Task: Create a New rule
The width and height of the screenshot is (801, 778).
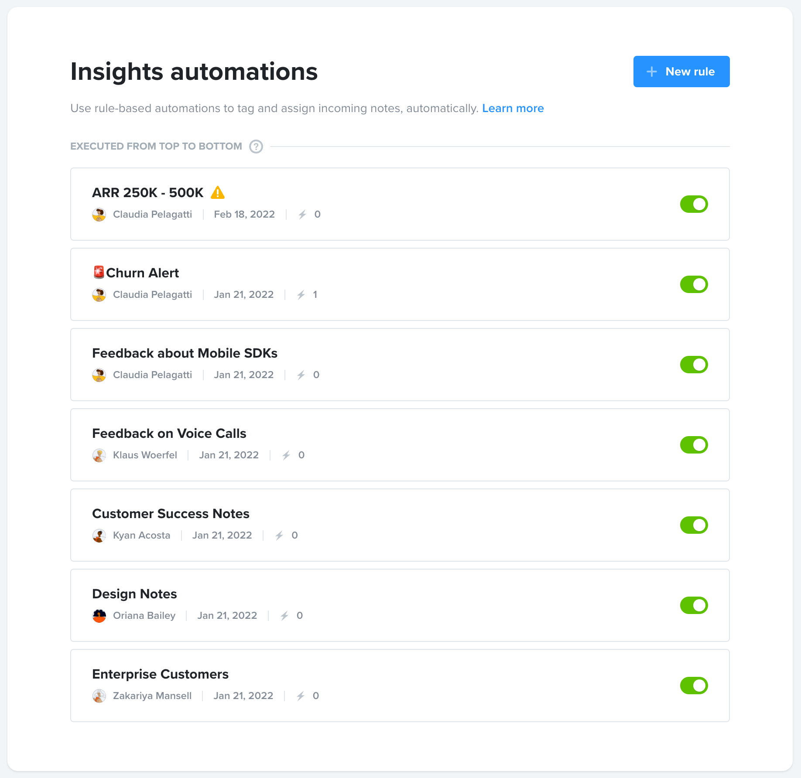Action: click(x=681, y=72)
